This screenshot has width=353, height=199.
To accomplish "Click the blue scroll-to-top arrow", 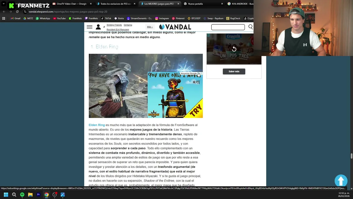I will pos(341,180).
